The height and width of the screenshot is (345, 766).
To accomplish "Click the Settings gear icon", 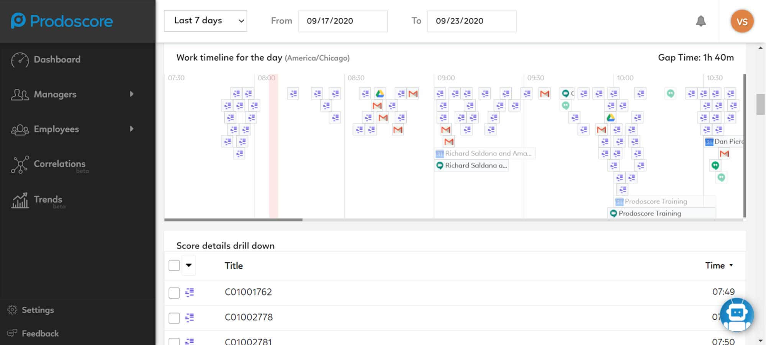I will [x=12, y=310].
